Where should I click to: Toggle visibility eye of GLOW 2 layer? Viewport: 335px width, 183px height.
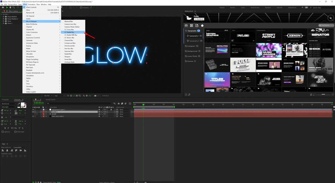pos(33,112)
